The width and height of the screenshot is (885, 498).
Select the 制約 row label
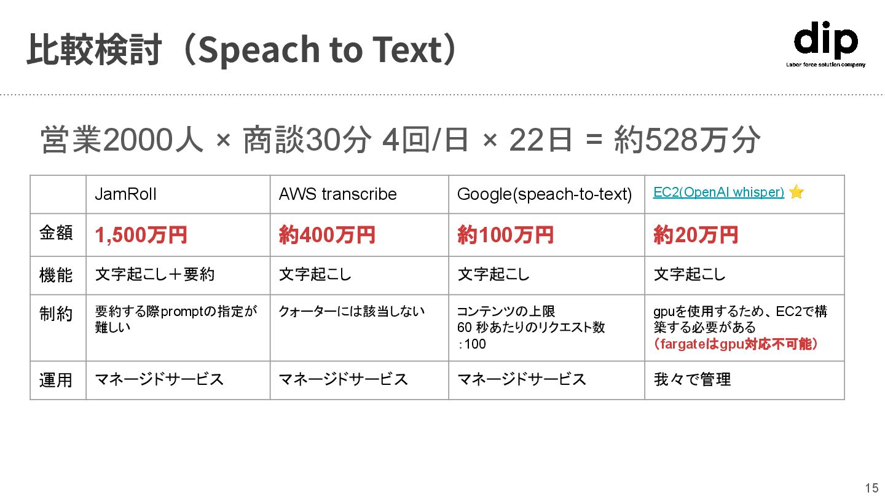[x=57, y=314]
